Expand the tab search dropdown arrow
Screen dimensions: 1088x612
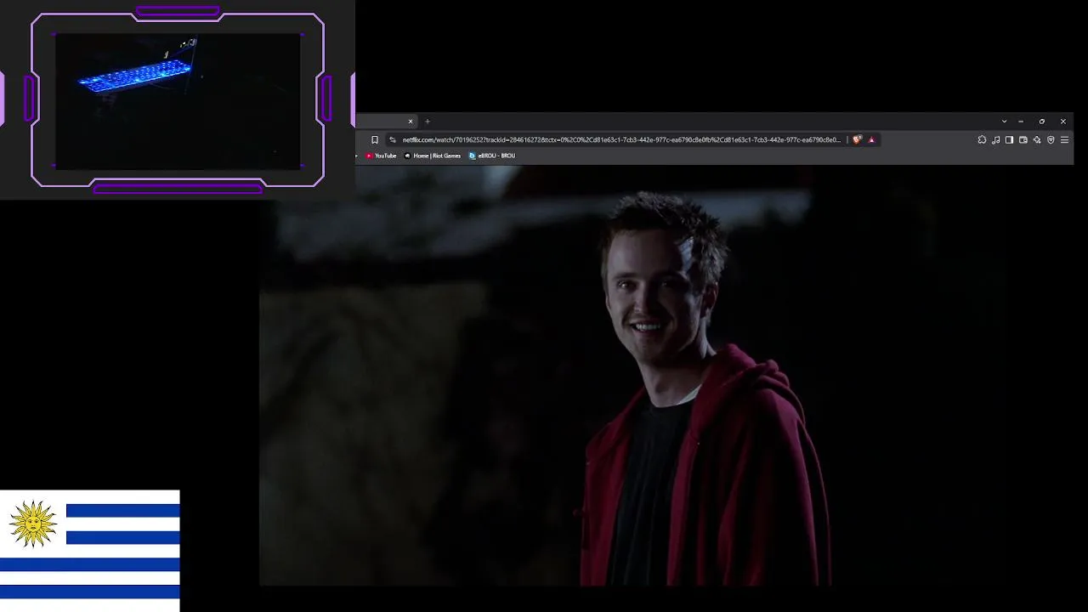(x=1004, y=122)
